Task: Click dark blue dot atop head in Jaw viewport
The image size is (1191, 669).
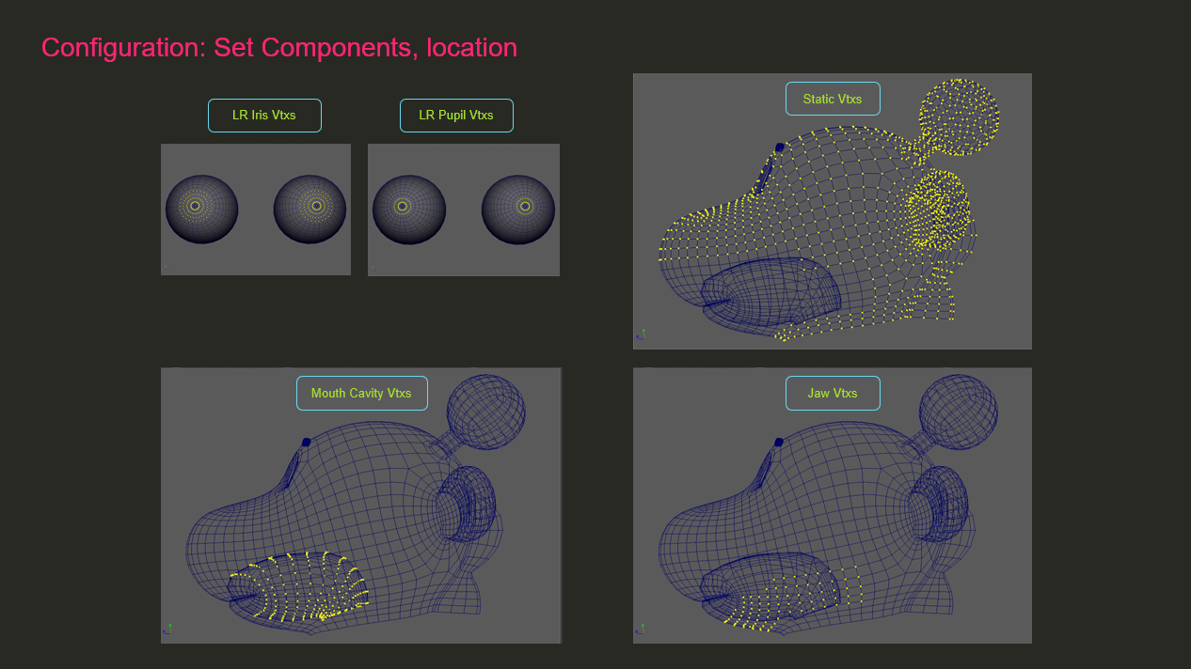Action: point(778,442)
